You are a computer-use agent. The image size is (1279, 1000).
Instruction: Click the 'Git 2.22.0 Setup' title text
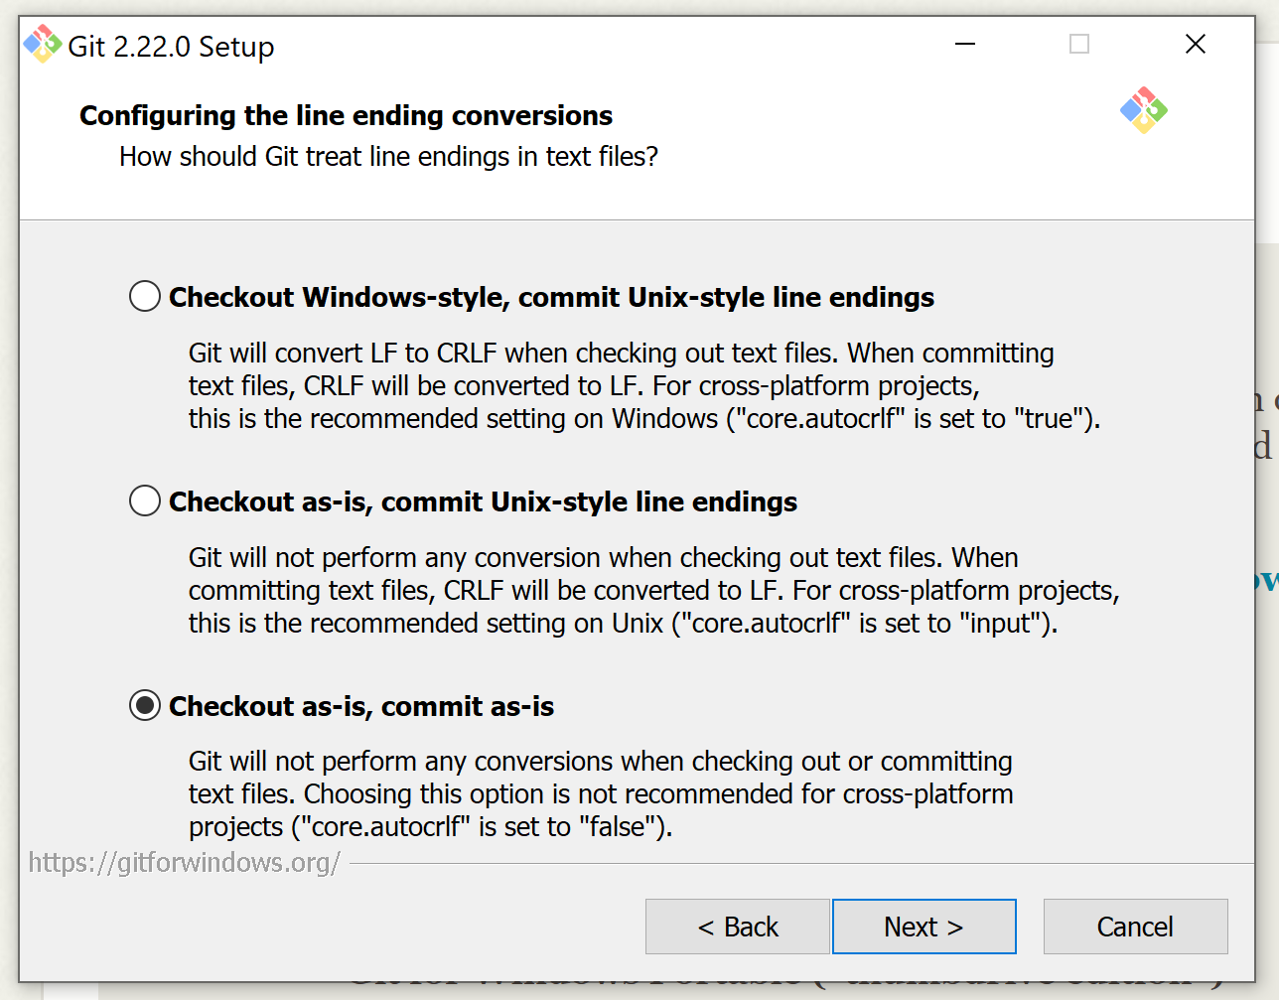pyautogui.click(x=171, y=47)
